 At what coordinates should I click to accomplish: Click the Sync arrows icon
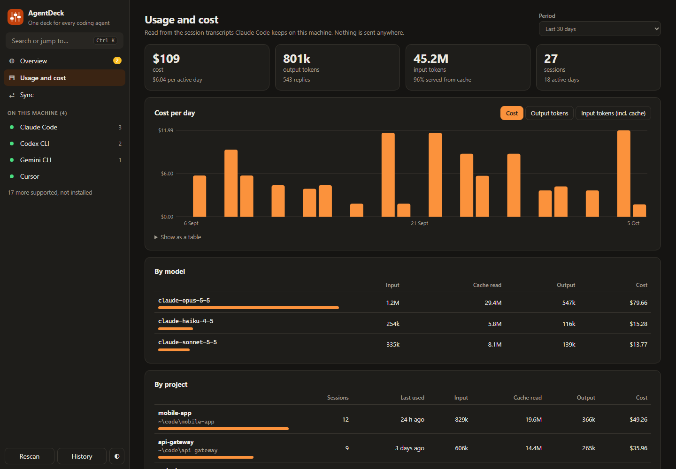[12, 95]
